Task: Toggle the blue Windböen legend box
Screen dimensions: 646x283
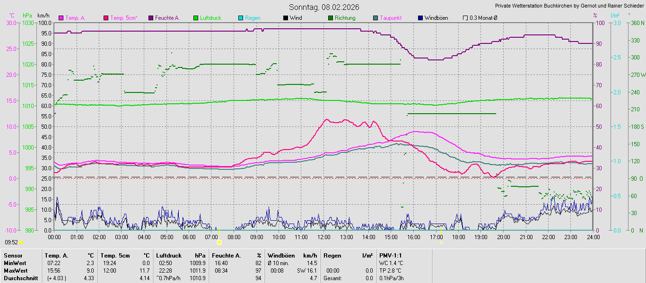Action: (420, 18)
